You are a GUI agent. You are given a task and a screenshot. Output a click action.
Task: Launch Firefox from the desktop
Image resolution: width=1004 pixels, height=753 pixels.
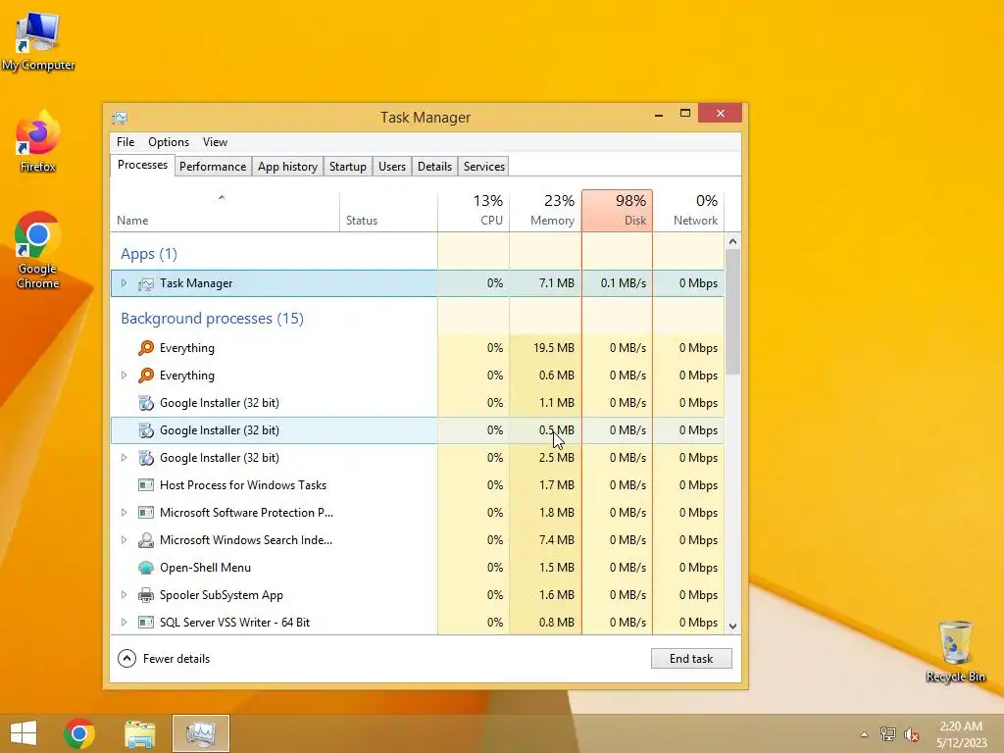(38, 141)
